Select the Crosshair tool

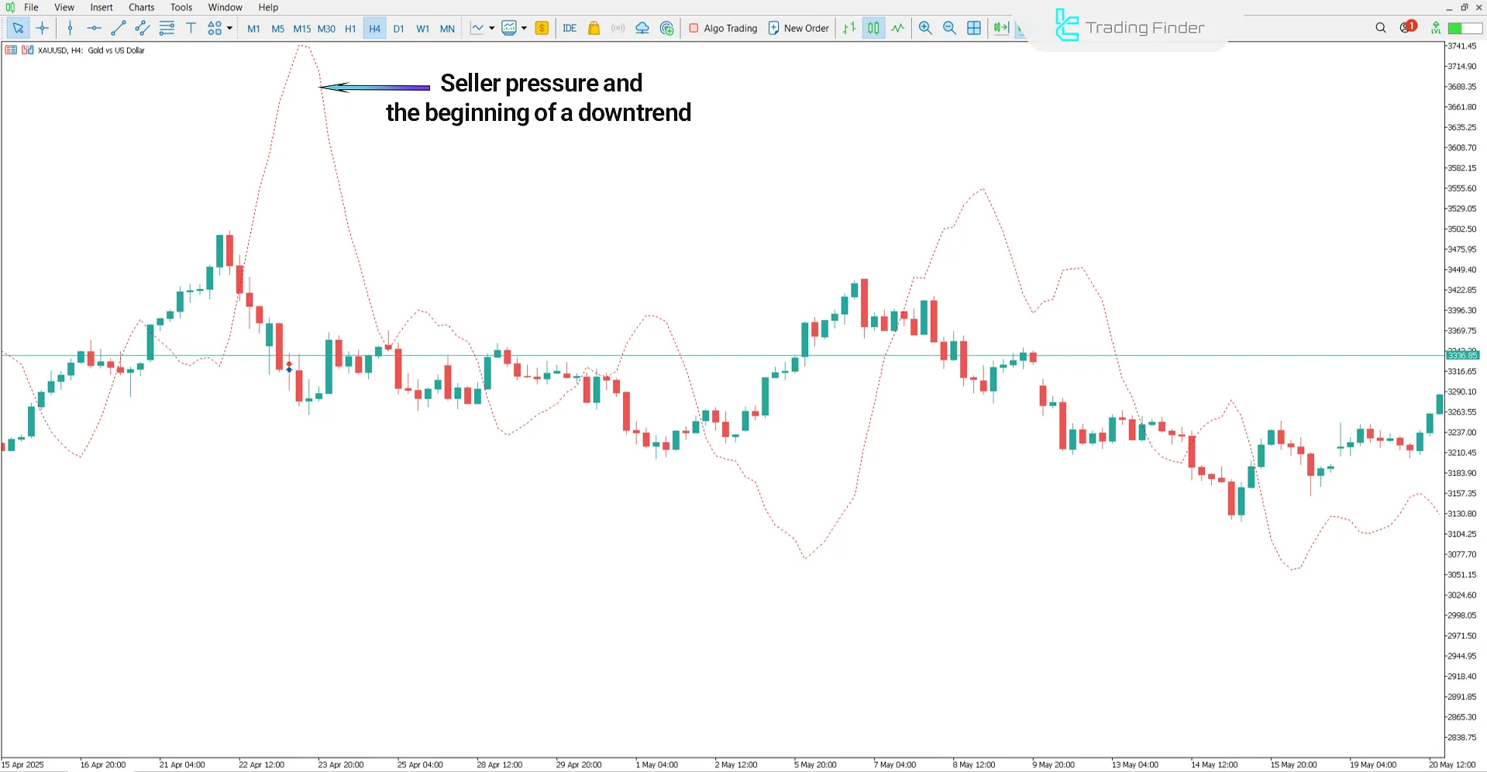(43, 28)
